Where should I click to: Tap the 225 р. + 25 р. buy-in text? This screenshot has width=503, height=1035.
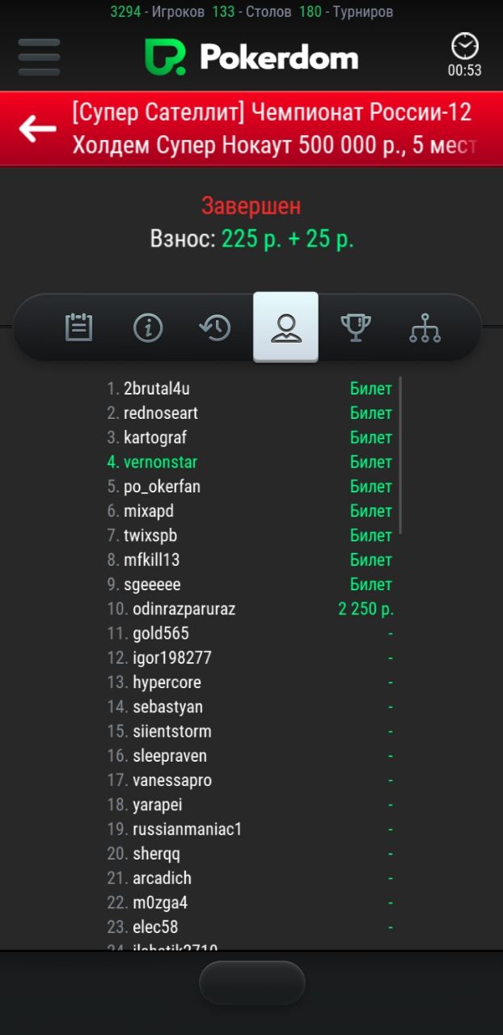pos(287,239)
